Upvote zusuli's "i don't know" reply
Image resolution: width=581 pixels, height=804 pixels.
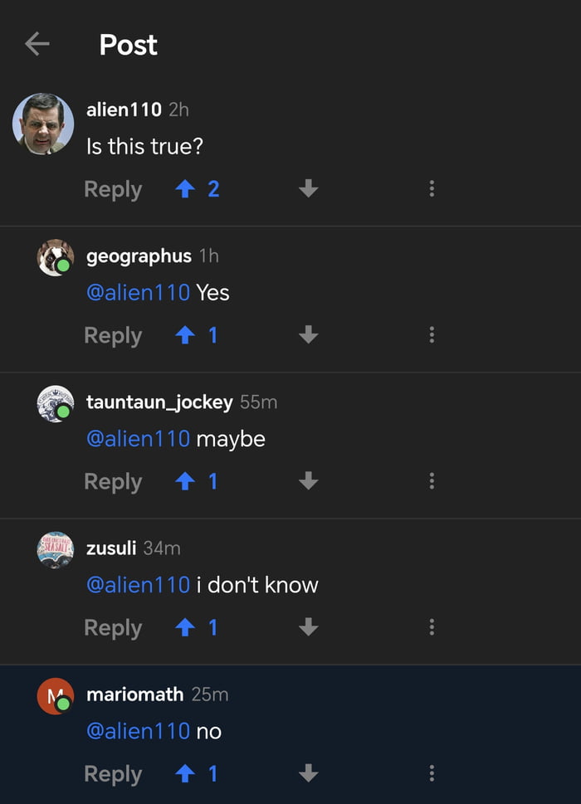tap(185, 627)
